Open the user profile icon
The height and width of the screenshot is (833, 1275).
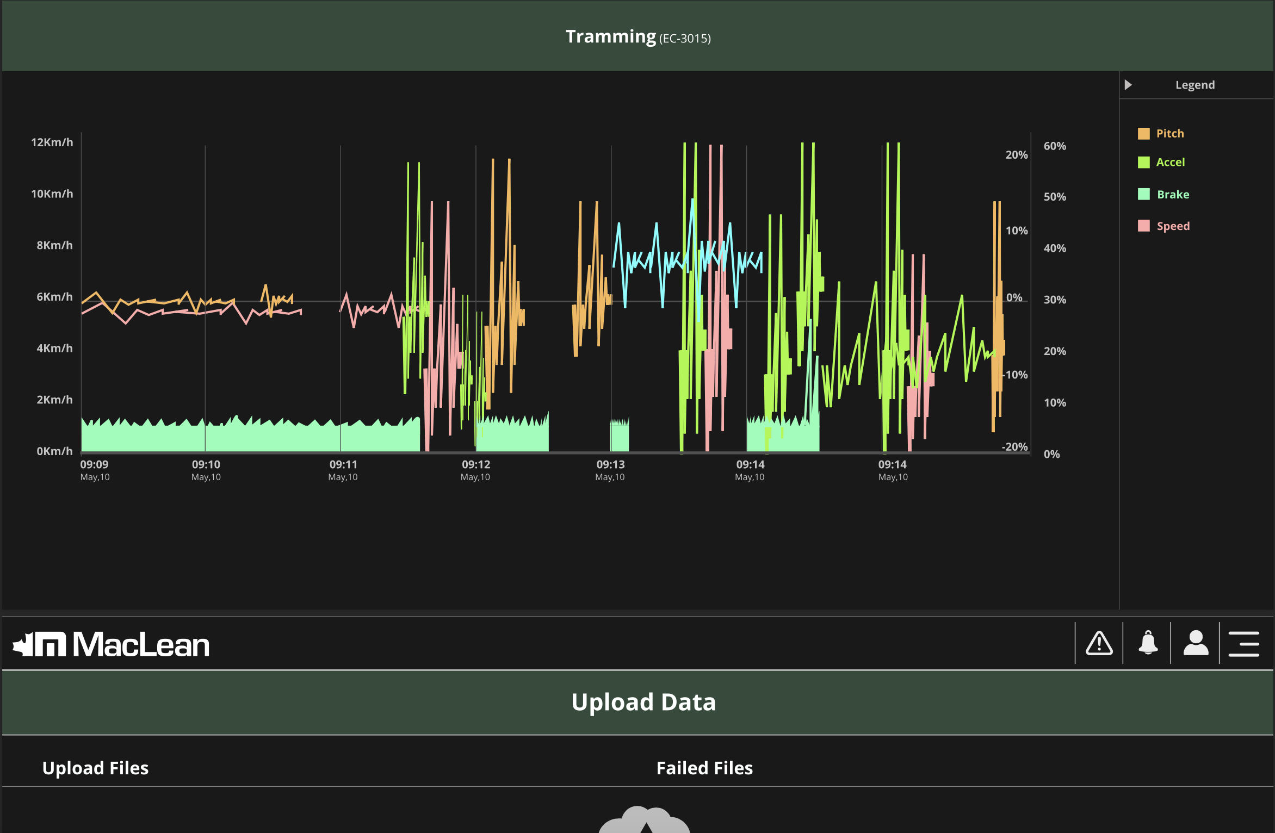1196,644
